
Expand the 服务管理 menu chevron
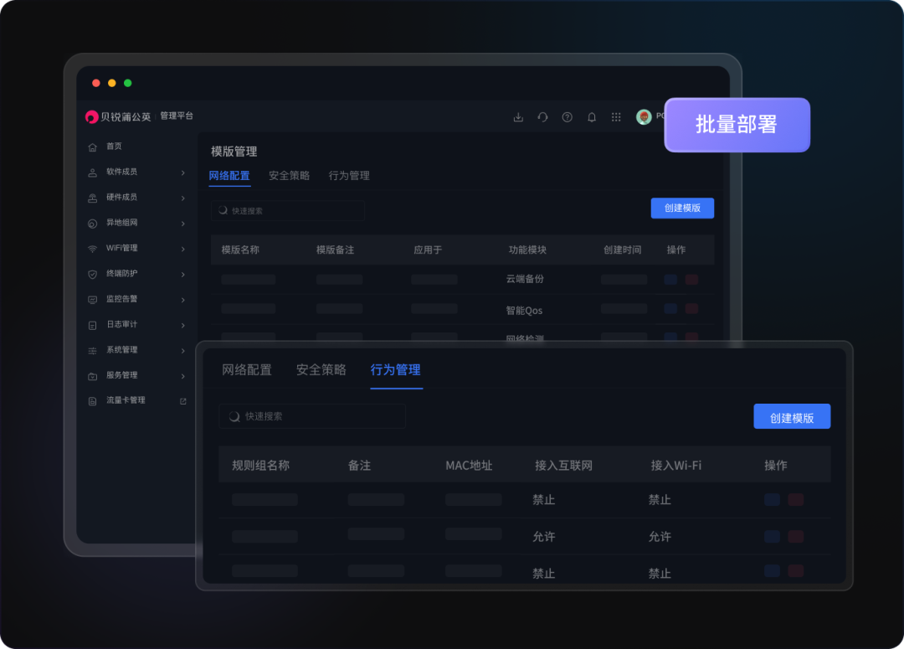182,375
